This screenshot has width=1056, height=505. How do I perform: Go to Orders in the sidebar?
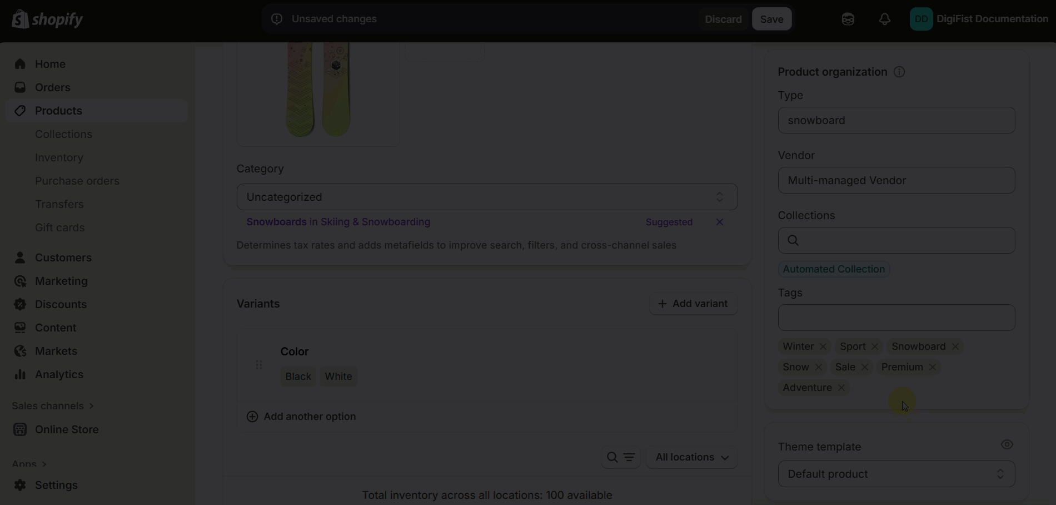[x=52, y=87]
